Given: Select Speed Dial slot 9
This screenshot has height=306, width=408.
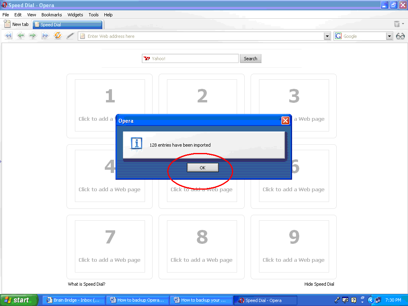Looking at the screenshot, I should [x=294, y=247].
